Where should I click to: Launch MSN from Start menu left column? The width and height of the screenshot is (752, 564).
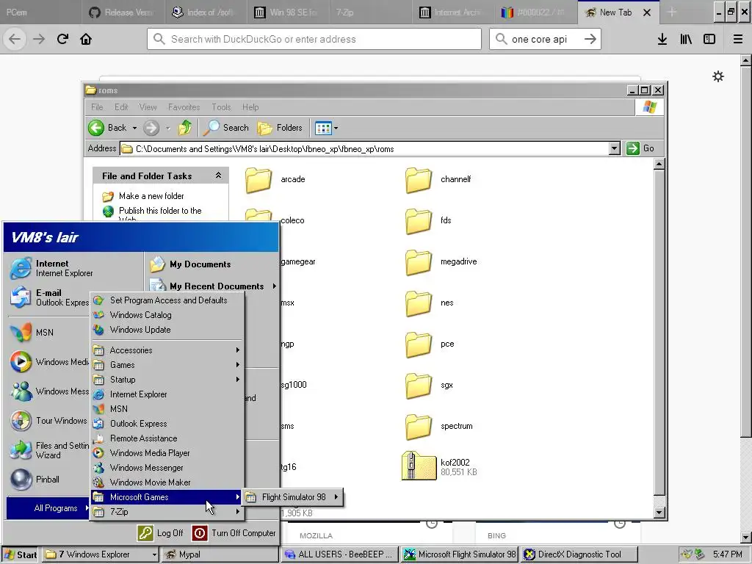[32, 333]
